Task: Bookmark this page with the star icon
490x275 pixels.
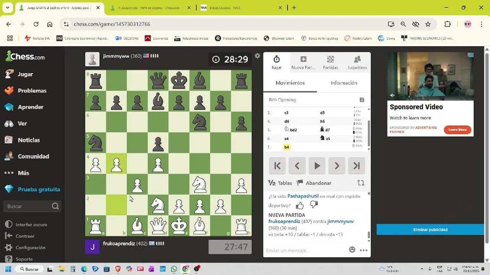Action: (428, 24)
